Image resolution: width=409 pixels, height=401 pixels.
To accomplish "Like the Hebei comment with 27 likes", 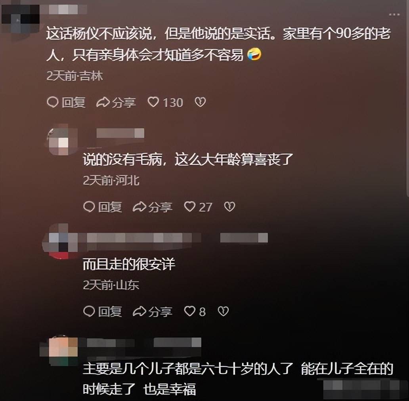I will click(x=189, y=207).
